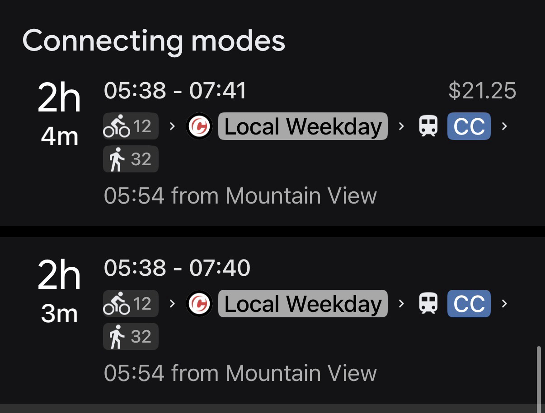Screen dimensions: 545x413
Task: Select the 05:38 - 07:40 route option
Action: 177,268
